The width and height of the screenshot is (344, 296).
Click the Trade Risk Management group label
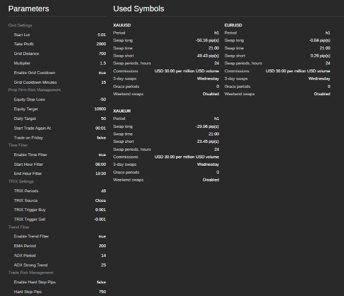[31, 272]
